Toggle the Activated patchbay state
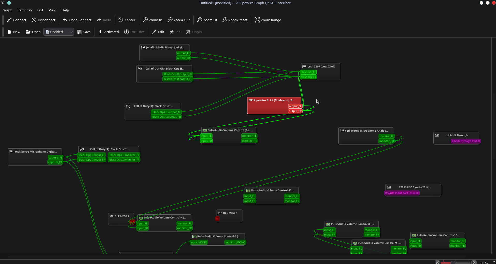Screen dimensions: 496x264 (x=109, y=32)
